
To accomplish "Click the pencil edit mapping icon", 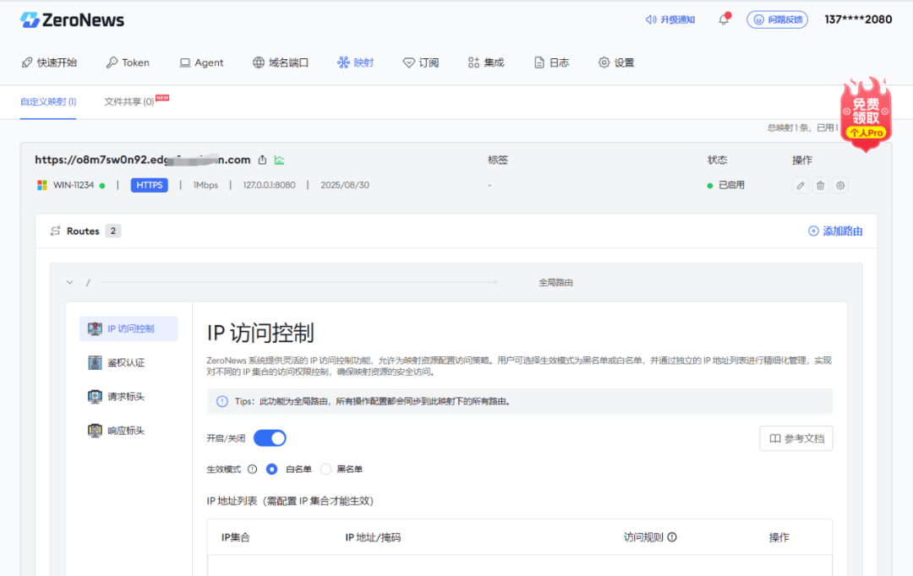I will click(x=800, y=186).
